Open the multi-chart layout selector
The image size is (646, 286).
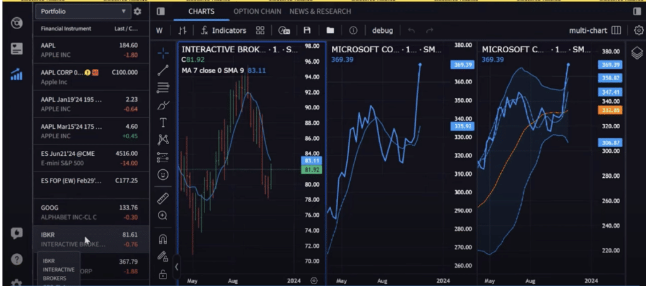(x=595, y=30)
